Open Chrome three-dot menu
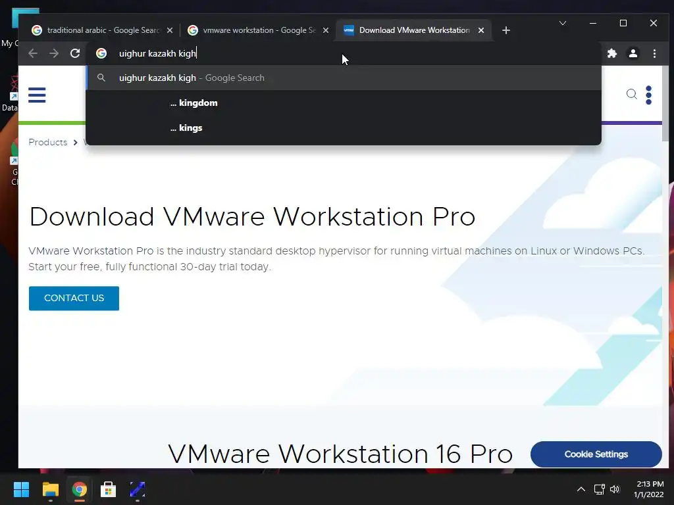 point(654,53)
